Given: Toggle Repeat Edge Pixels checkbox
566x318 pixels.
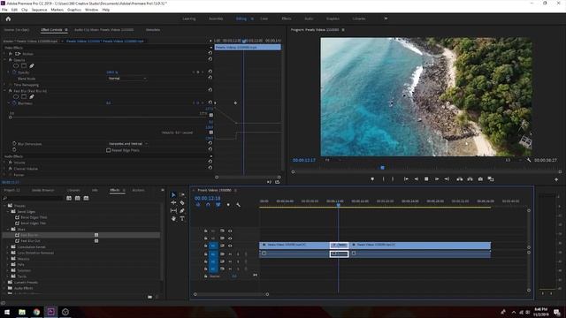Looking at the screenshot, I should 108,150.
